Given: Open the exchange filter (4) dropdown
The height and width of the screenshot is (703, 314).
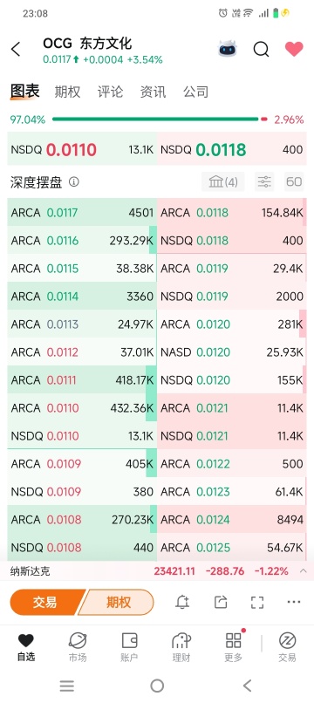Looking at the screenshot, I should (223, 181).
